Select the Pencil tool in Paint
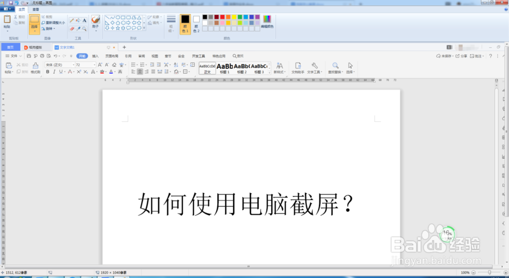Screen dimensions: 509x278 point(72,20)
